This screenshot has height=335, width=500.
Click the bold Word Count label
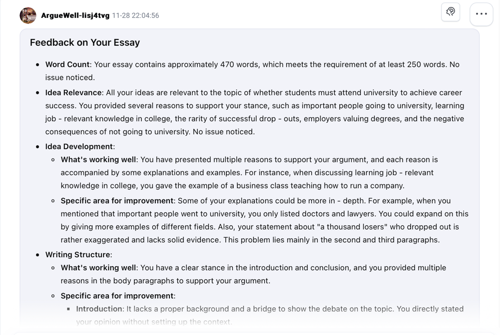click(x=67, y=64)
